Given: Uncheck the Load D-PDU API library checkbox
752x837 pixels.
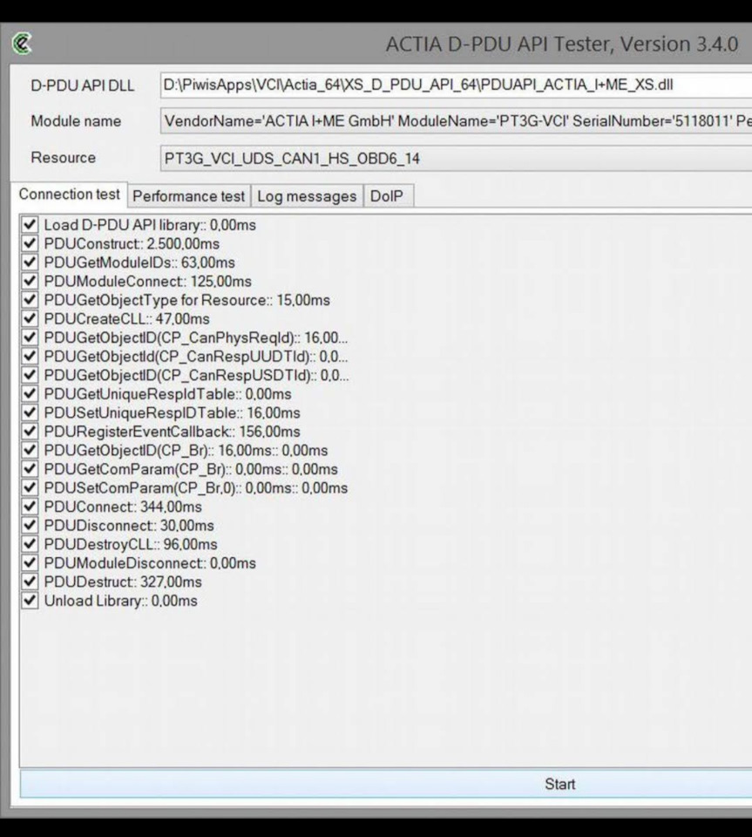Looking at the screenshot, I should click(30, 225).
